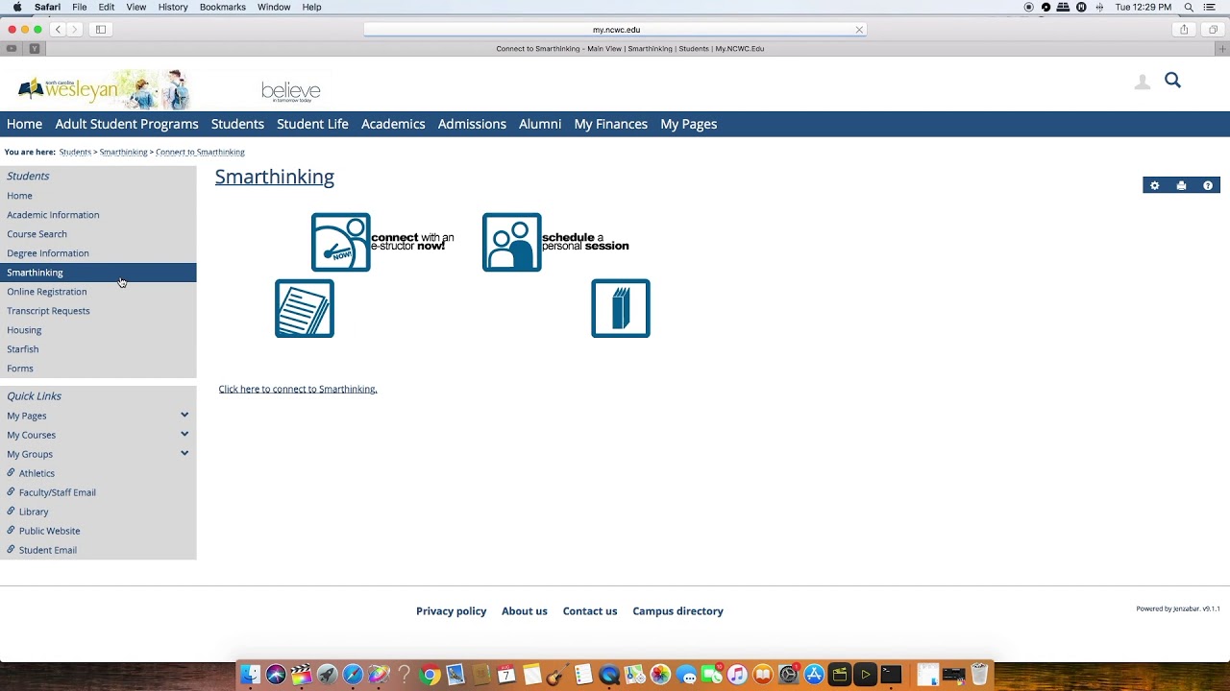Click the 'Schedule a personal session' icon
The height and width of the screenshot is (691, 1230).
click(511, 242)
